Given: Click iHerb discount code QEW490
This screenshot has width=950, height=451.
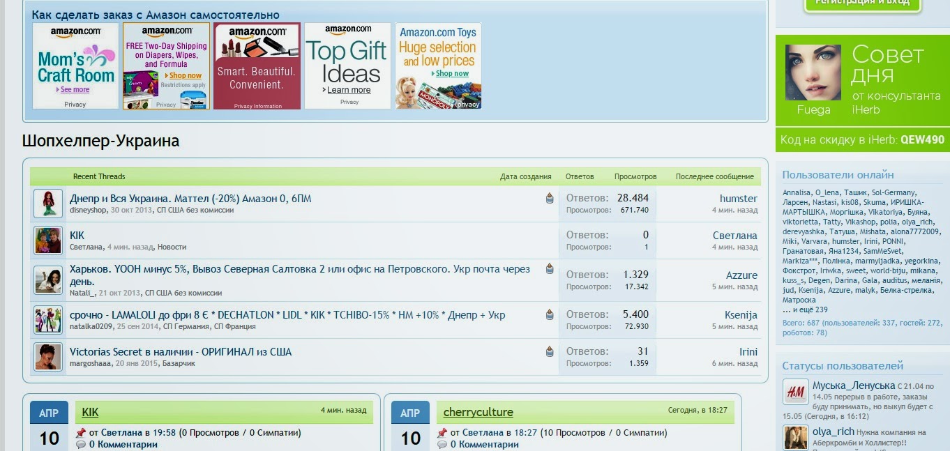Looking at the screenshot, I should (x=922, y=140).
